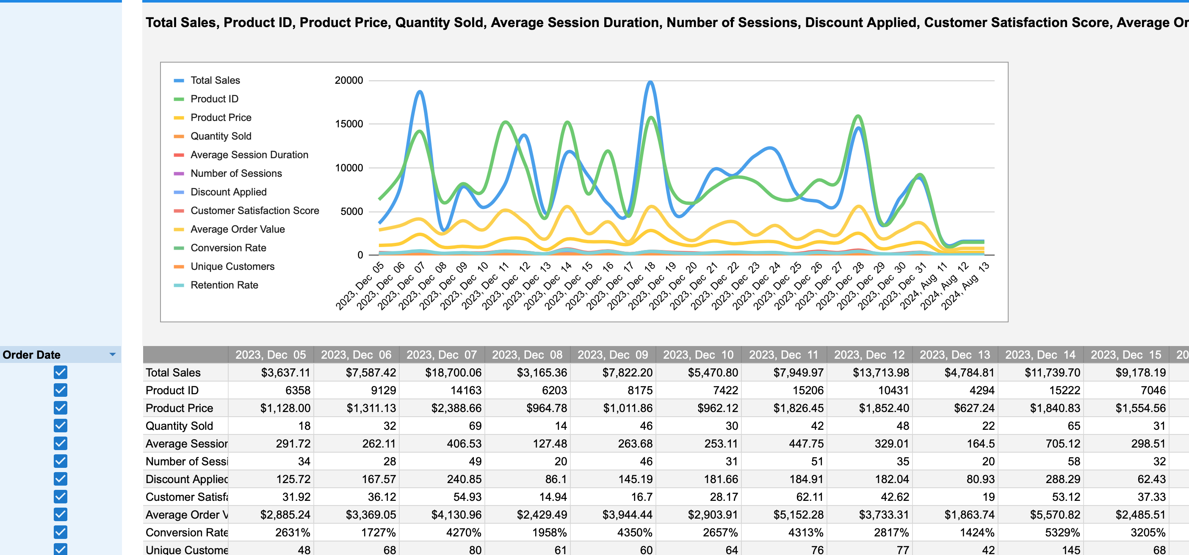The width and height of the screenshot is (1189, 555).
Task: Select the Conversion Rate legend label
Action: tap(228, 247)
